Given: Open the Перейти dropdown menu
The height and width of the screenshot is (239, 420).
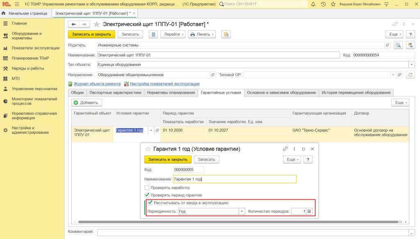Looking at the screenshot, I should (x=173, y=34).
